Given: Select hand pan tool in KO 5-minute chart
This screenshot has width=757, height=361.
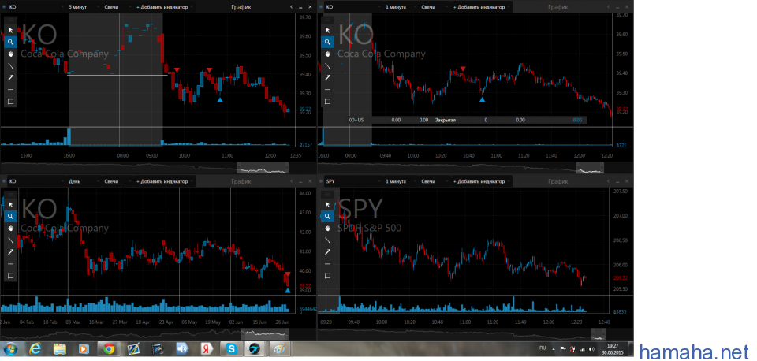Looking at the screenshot, I should 10,54.
